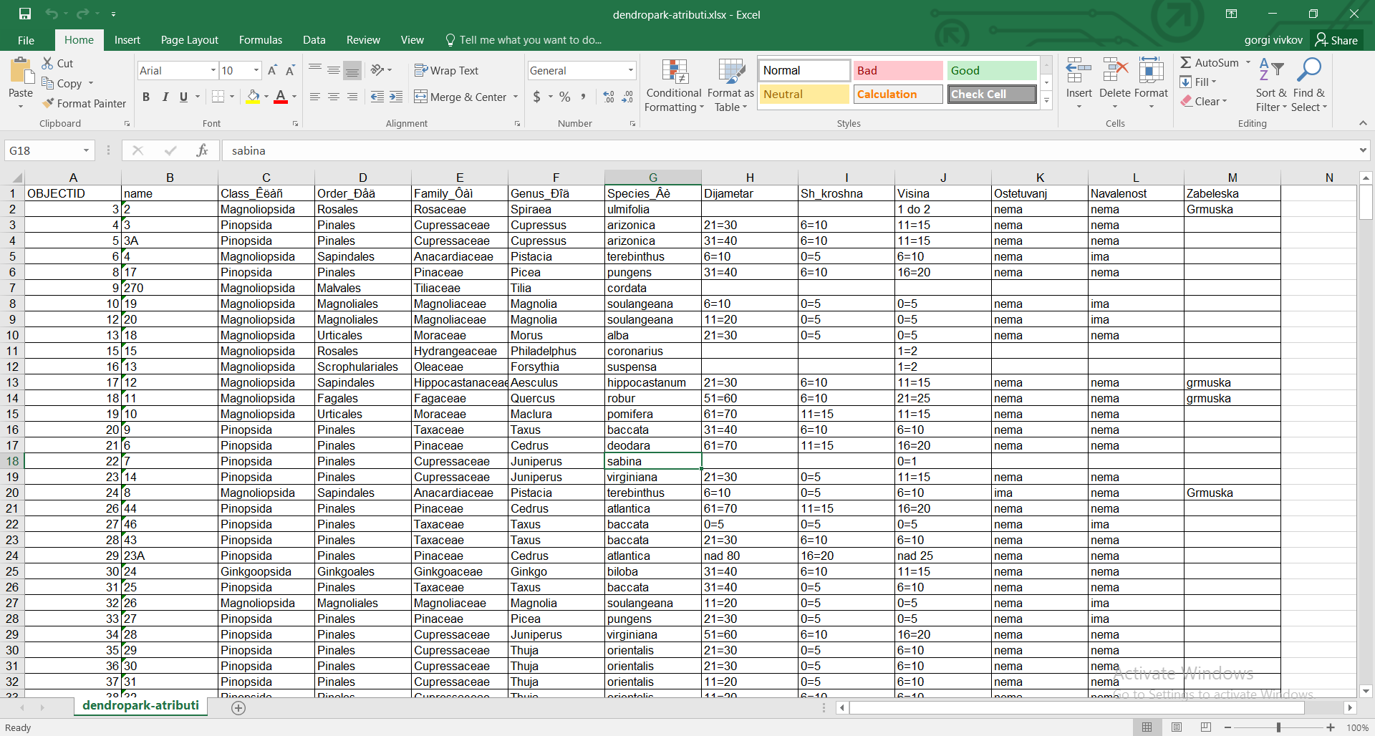Open the General number format dropdown
The width and height of the screenshot is (1375, 736).
(x=630, y=70)
